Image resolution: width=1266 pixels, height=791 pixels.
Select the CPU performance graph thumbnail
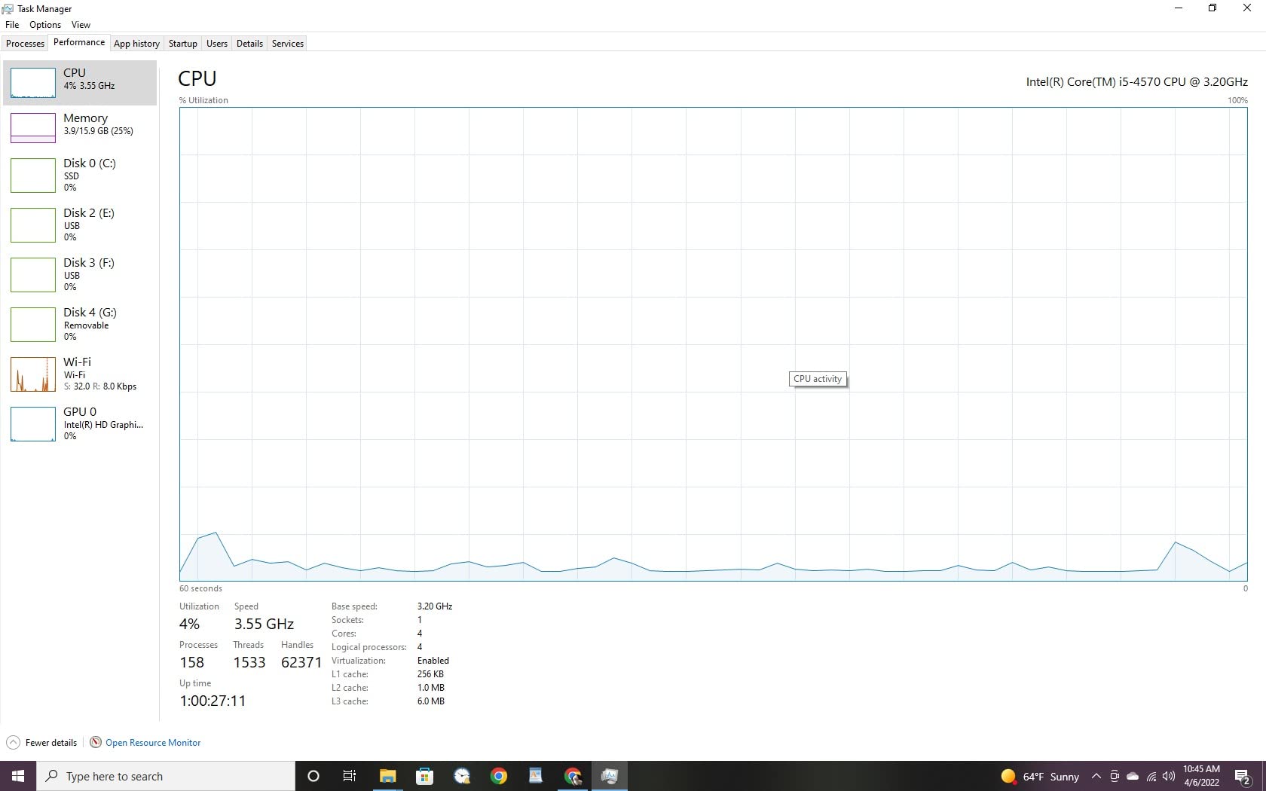tap(33, 83)
